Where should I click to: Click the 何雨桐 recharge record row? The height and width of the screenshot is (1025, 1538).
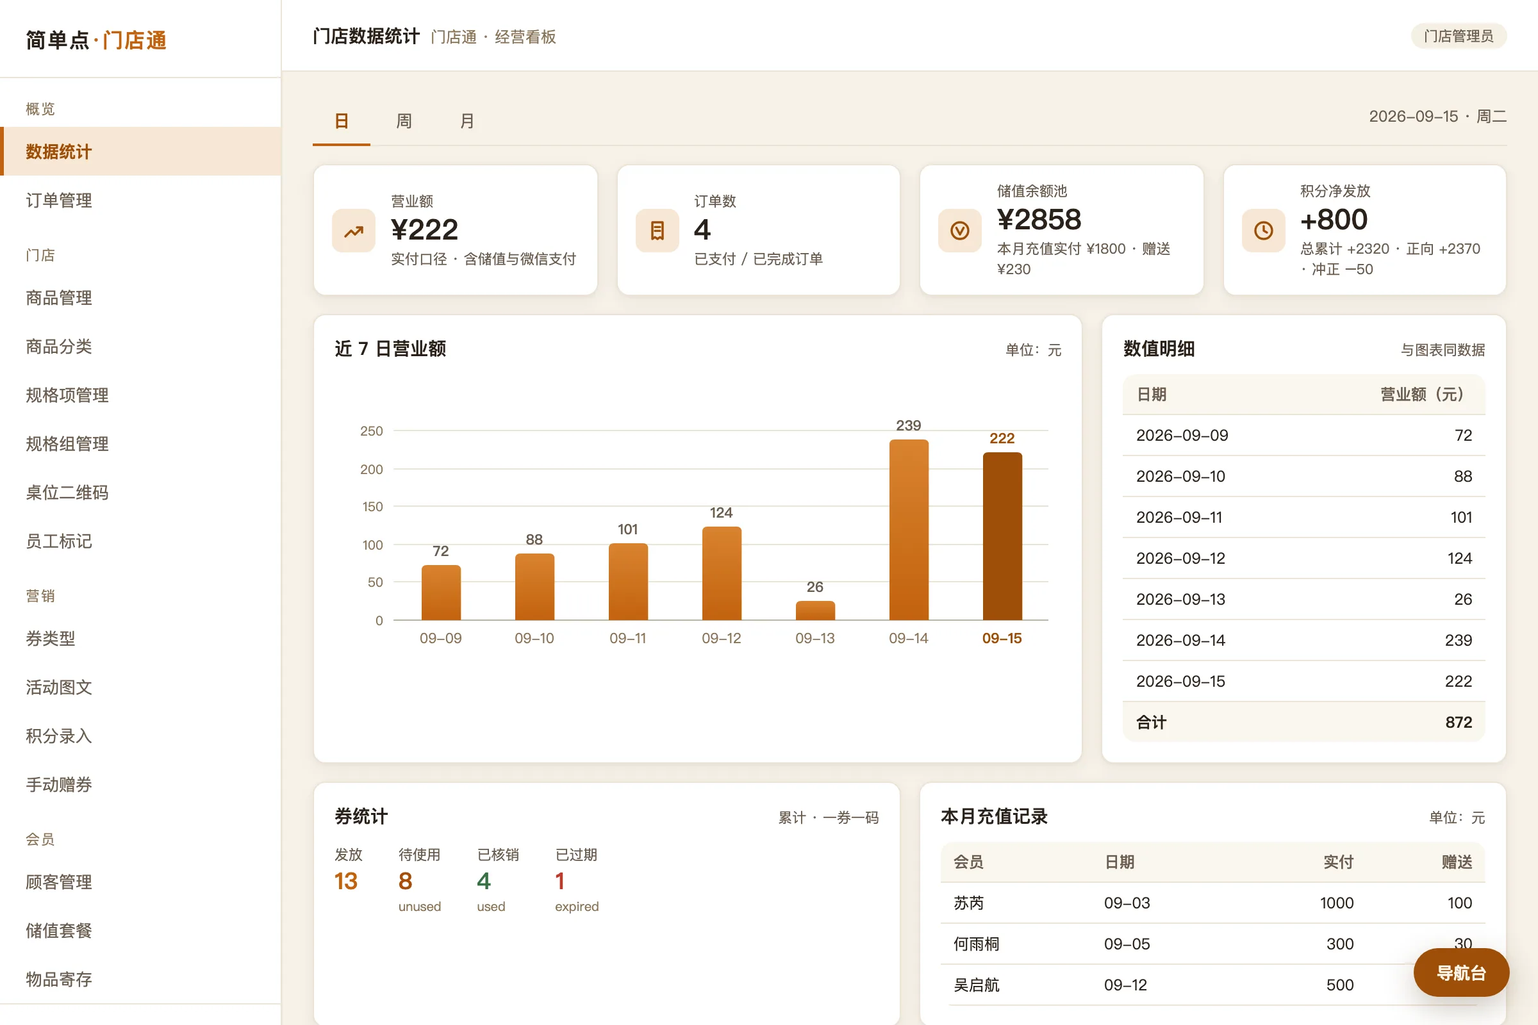[1212, 944]
